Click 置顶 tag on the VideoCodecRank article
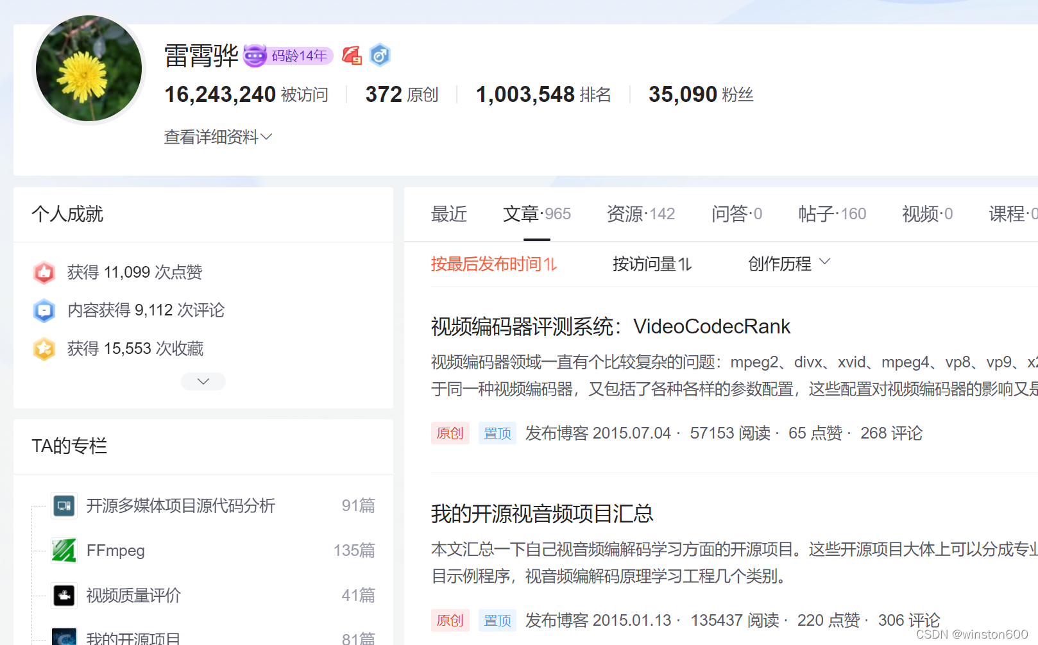This screenshot has height=645, width=1038. (497, 433)
